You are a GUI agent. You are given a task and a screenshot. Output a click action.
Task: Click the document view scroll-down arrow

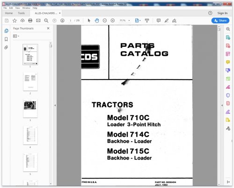(219, 184)
